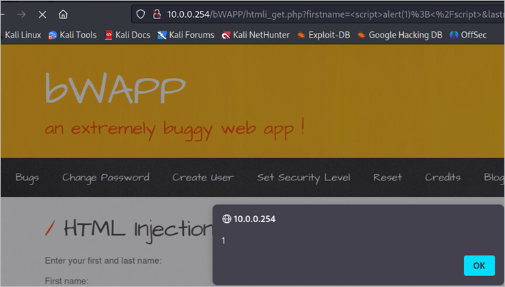The height and width of the screenshot is (287, 505).
Task: Open the Kali Tools bookmark
Action: [72, 35]
